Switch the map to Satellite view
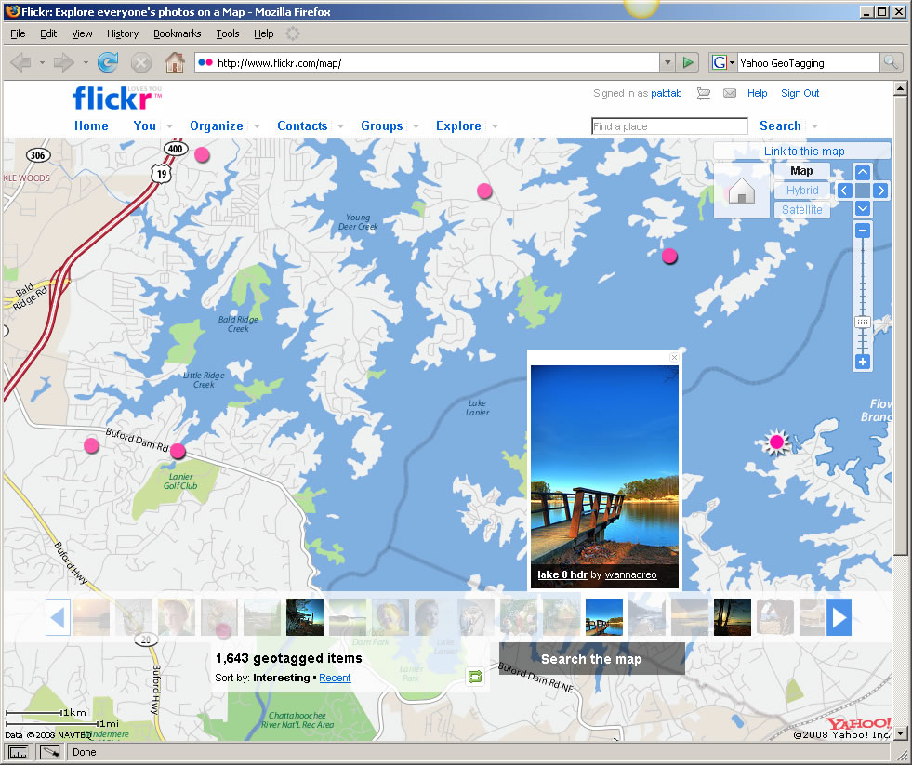 801,210
